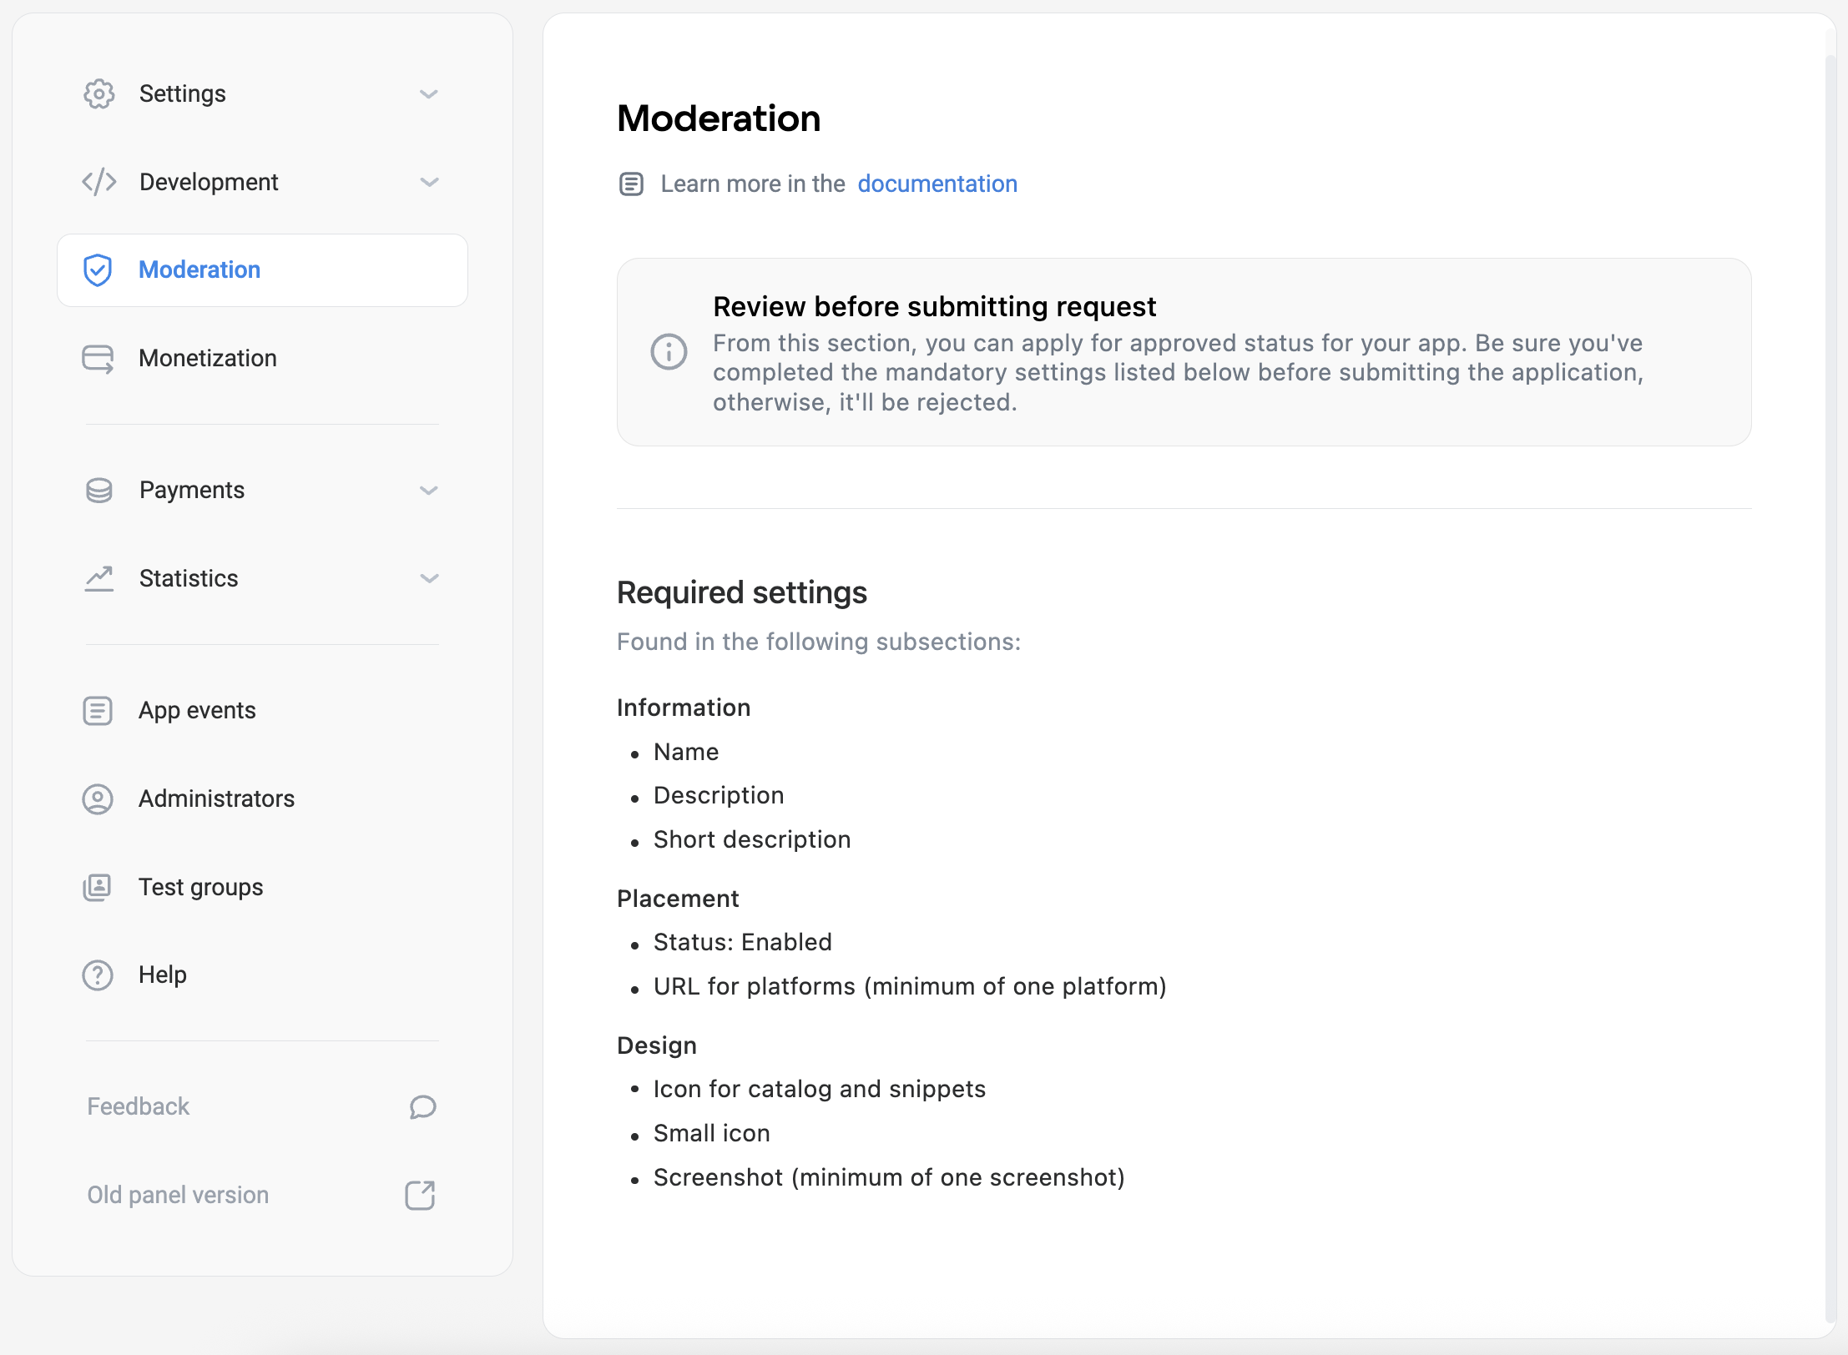1848x1355 pixels.
Task: Click the 'Small icon' list item
Action: [x=712, y=1134]
